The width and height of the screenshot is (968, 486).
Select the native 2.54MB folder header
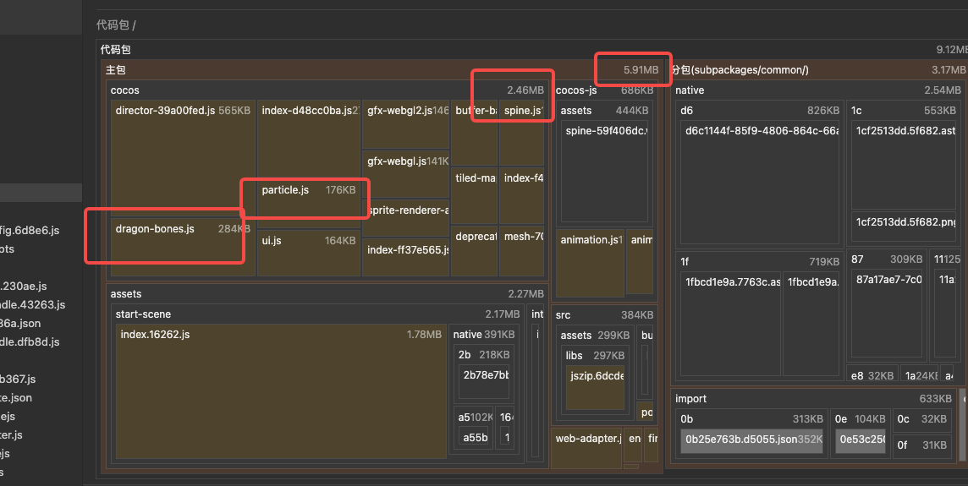(x=818, y=90)
